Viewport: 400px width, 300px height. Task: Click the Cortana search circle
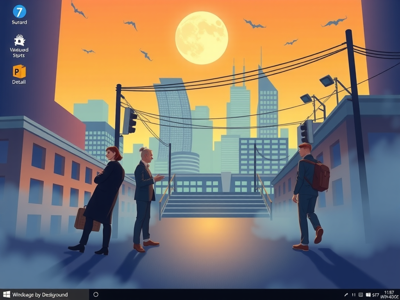tap(95, 295)
